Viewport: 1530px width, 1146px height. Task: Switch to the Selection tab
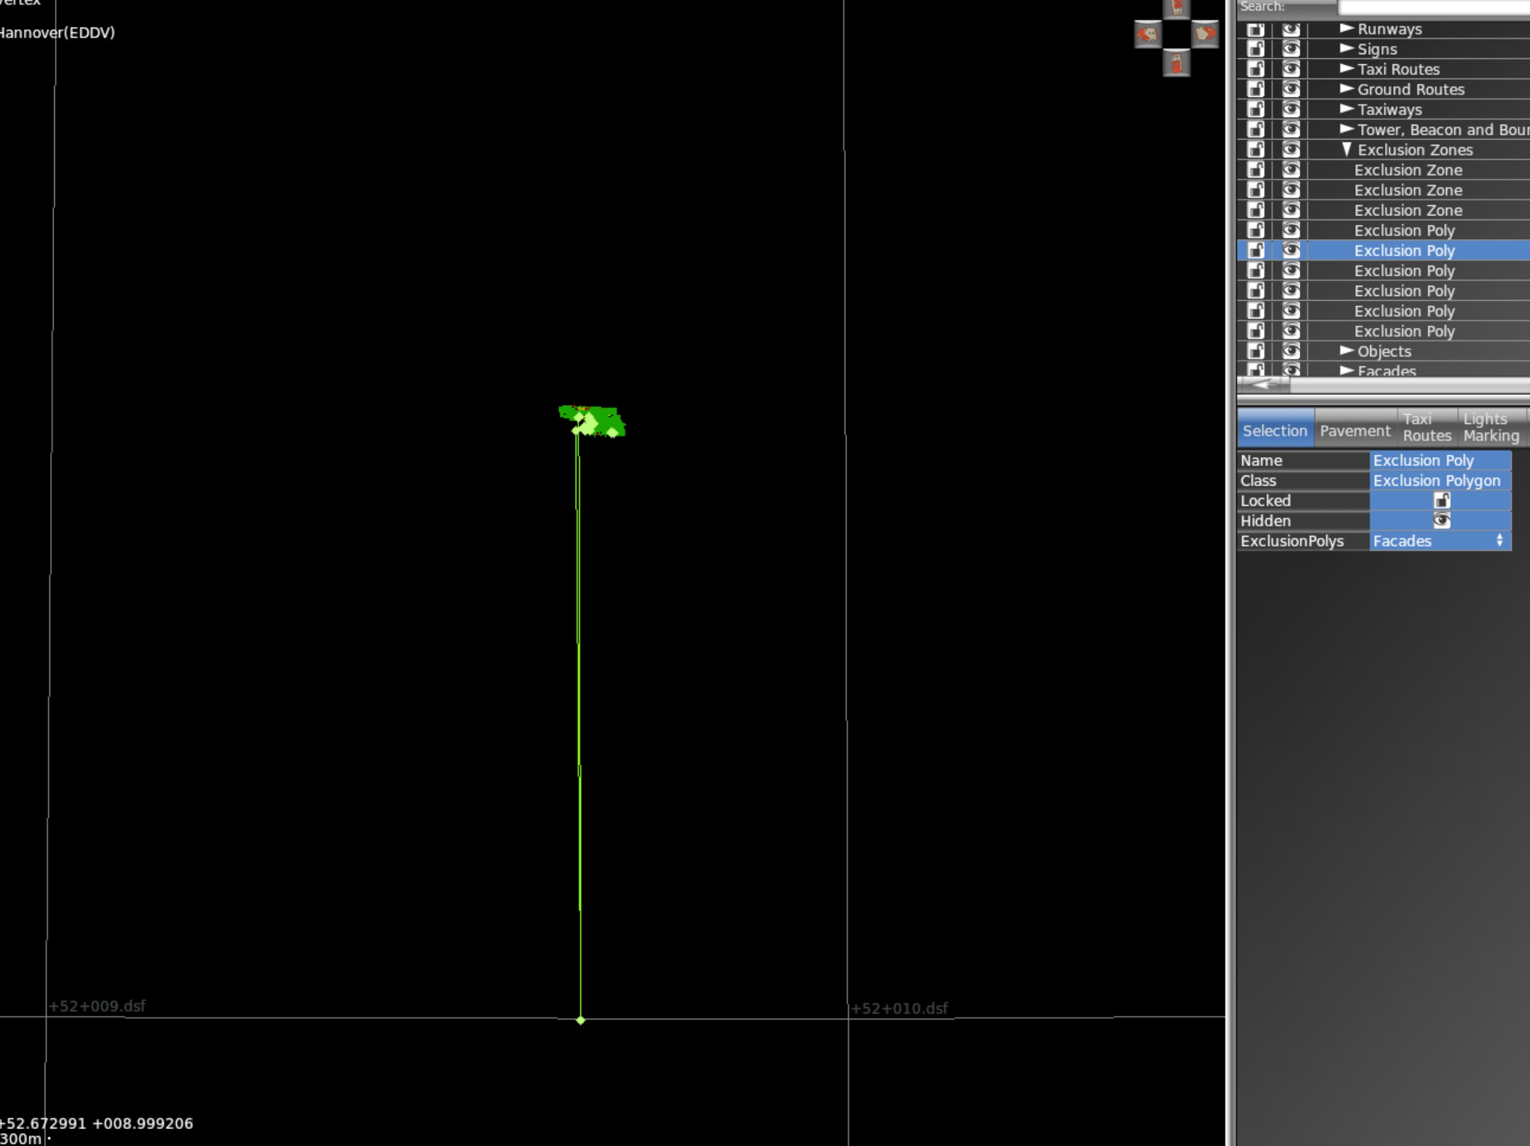(x=1275, y=428)
